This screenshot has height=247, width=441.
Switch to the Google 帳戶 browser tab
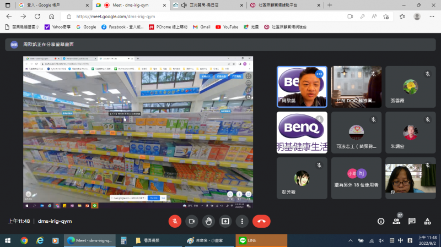(x=53, y=5)
